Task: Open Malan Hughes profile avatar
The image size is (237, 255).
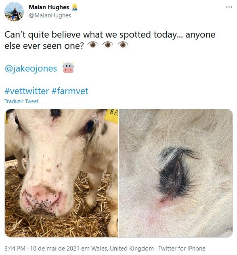Action: [14, 12]
